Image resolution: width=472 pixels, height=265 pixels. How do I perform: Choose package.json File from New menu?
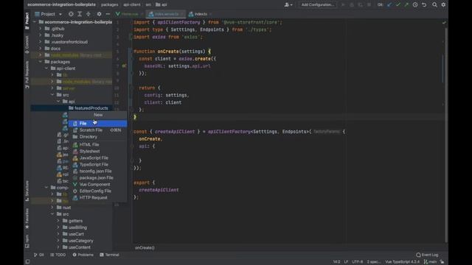click(x=97, y=177)
